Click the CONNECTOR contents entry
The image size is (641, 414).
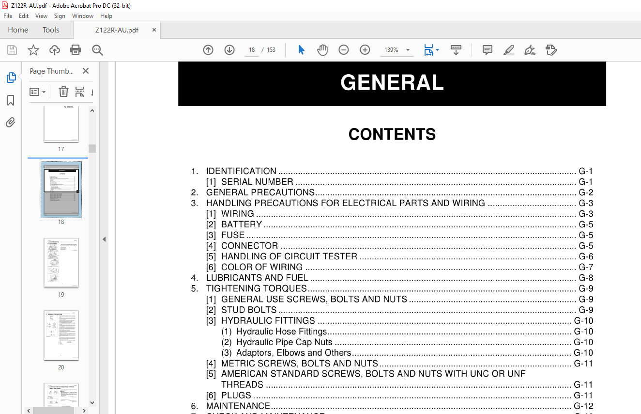coord(399,246)
